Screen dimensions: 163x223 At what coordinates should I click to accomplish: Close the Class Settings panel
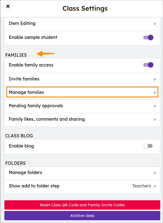pyautogui.click(x=8, y=6)
